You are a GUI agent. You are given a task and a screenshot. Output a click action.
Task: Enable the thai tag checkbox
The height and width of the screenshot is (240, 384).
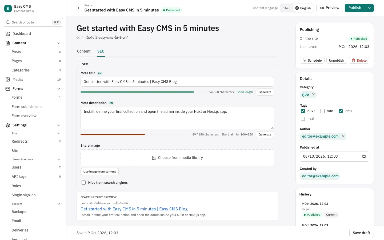(303, 119)
